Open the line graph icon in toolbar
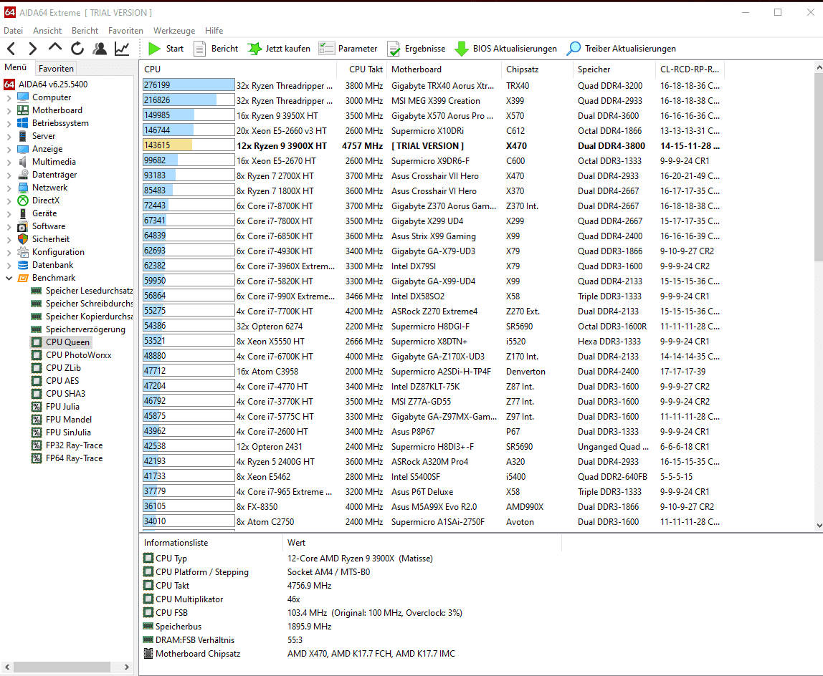Viewport: 823px width, 676px height. tap(122, 49)
